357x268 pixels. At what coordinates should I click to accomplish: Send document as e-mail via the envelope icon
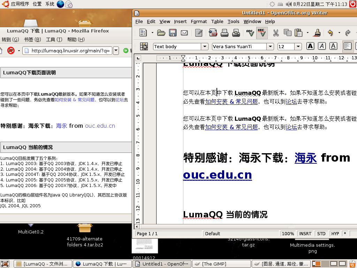184,33
